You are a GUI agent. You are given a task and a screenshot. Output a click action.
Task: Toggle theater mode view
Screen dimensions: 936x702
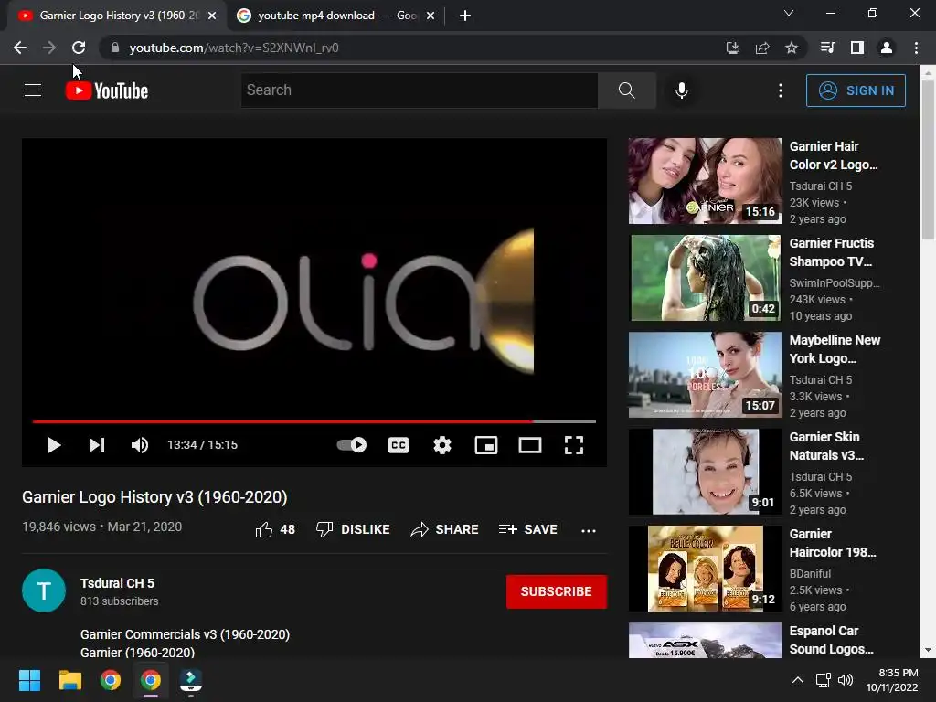(530, 445)
